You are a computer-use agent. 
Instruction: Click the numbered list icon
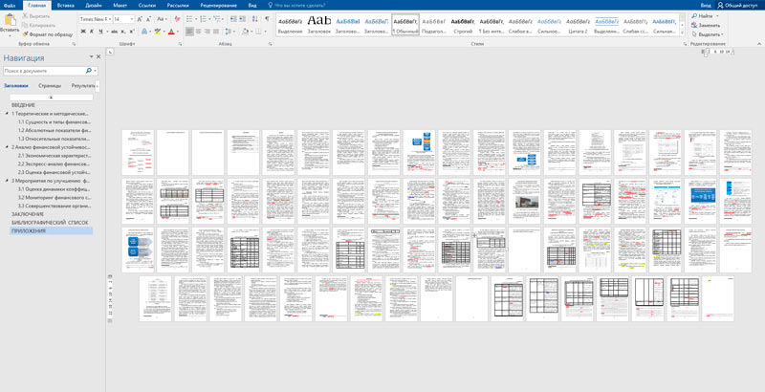pos(205,19)
